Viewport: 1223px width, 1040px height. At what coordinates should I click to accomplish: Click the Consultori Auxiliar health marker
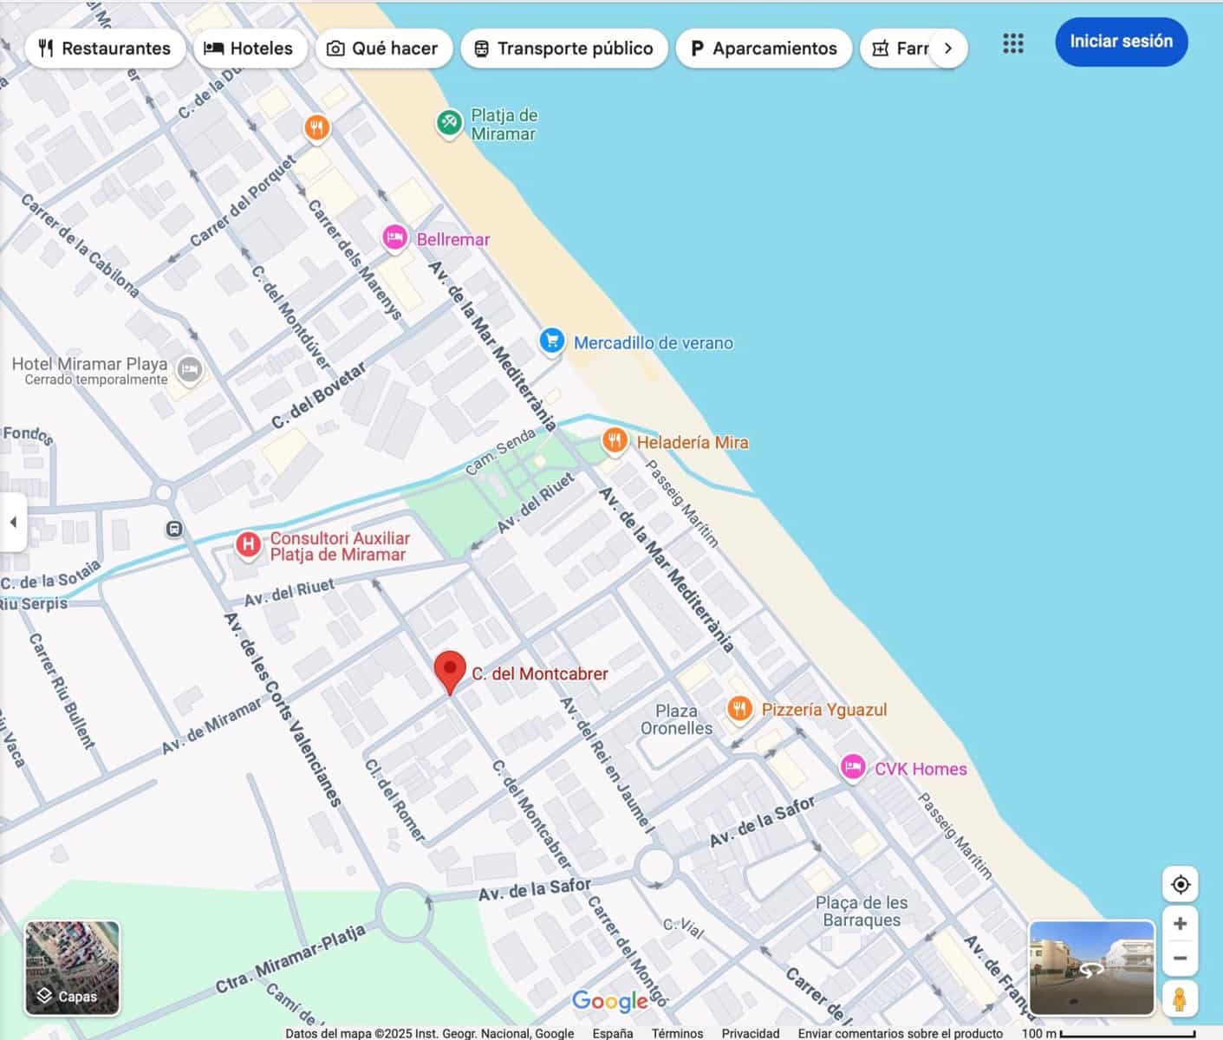[249, 543]
